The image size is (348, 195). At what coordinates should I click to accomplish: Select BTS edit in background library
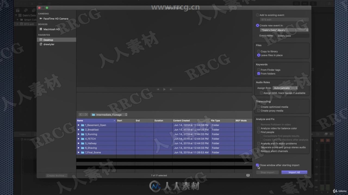[x=29, y=24]
